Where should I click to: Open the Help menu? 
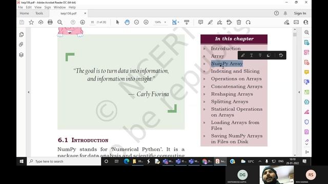point(72,7)
